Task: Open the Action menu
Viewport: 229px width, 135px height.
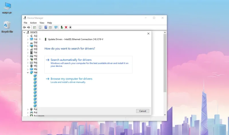Action: pos(33,23)
